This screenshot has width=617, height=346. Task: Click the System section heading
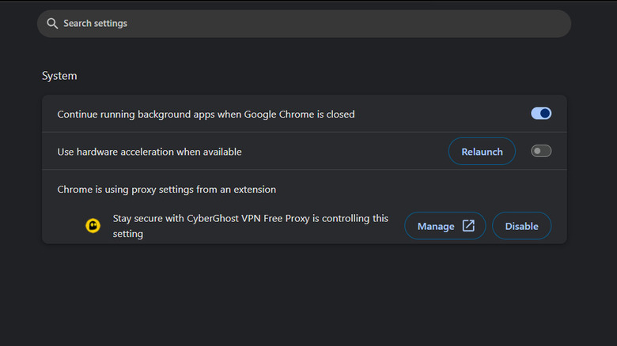59,76
